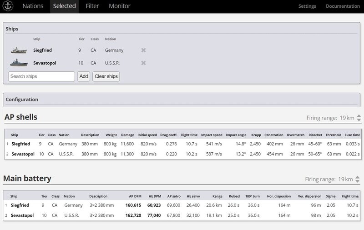Click Siegfried row in AP shells table

(183, 144)
